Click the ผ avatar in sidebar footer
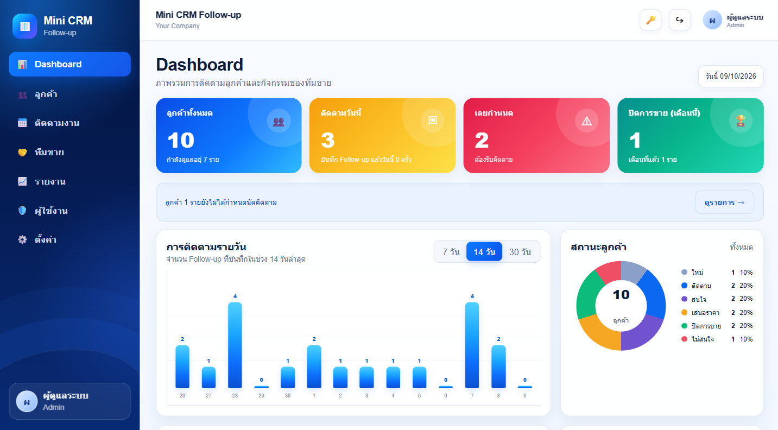The image size is (778, 430). 27,401
